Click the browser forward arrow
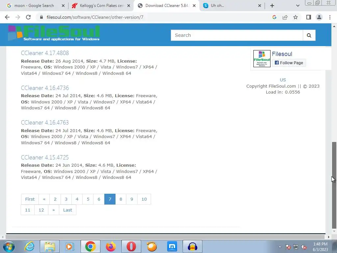This screenshot has height=253, width=337. point(18,17)
